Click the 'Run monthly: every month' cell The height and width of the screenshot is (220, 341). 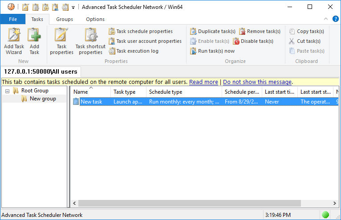[184, 102]
